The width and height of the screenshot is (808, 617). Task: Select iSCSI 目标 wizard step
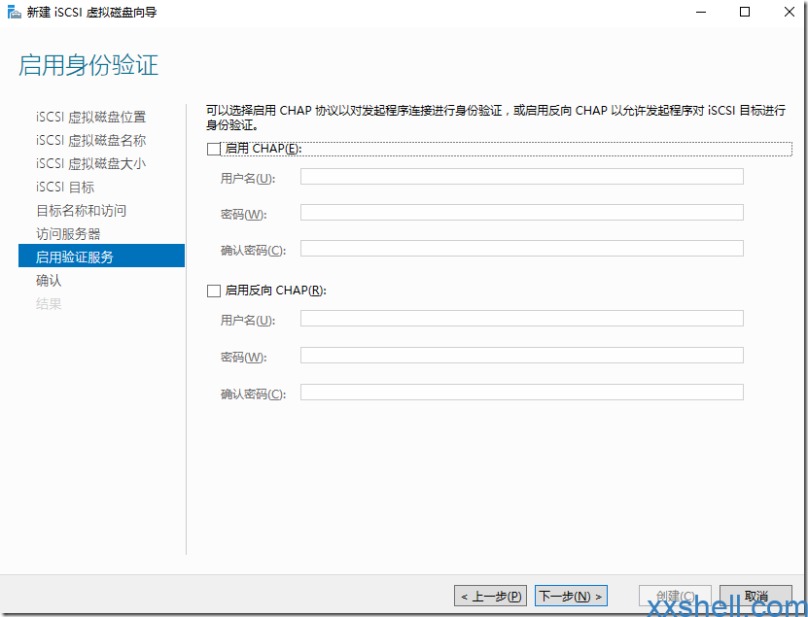(65, 188)
